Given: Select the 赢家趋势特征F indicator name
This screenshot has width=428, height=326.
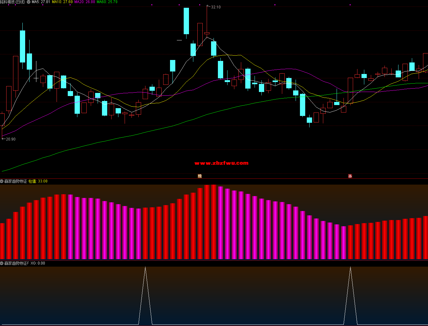Looking at the screenshot, I should (x=16, y=263).
